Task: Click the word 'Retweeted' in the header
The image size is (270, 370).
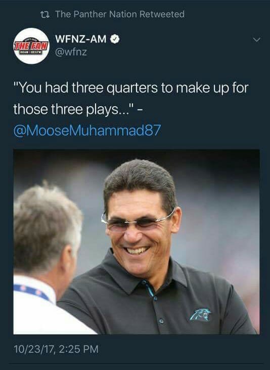Action: (x=162, y=14)
